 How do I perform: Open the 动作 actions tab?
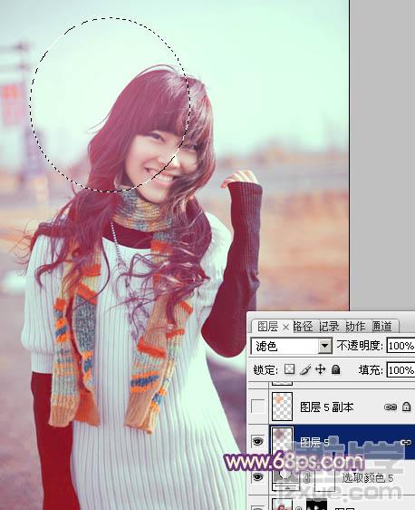[x=355, y=326]
